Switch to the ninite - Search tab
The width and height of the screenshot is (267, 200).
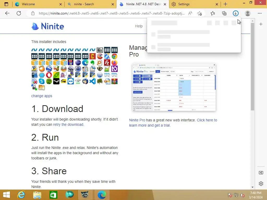[90, 4]
